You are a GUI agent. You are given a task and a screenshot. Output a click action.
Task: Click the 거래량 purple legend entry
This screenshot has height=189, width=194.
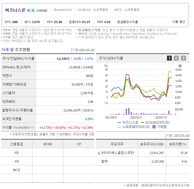click(x=160, y=127)
